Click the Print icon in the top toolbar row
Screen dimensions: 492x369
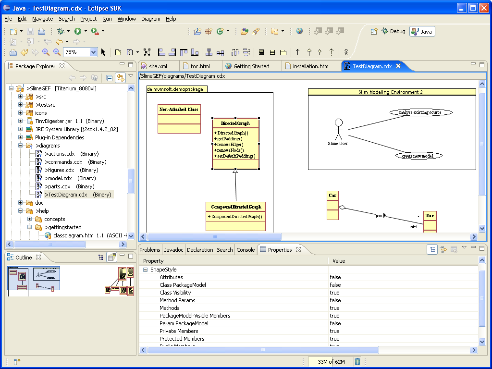coord(41,31)
